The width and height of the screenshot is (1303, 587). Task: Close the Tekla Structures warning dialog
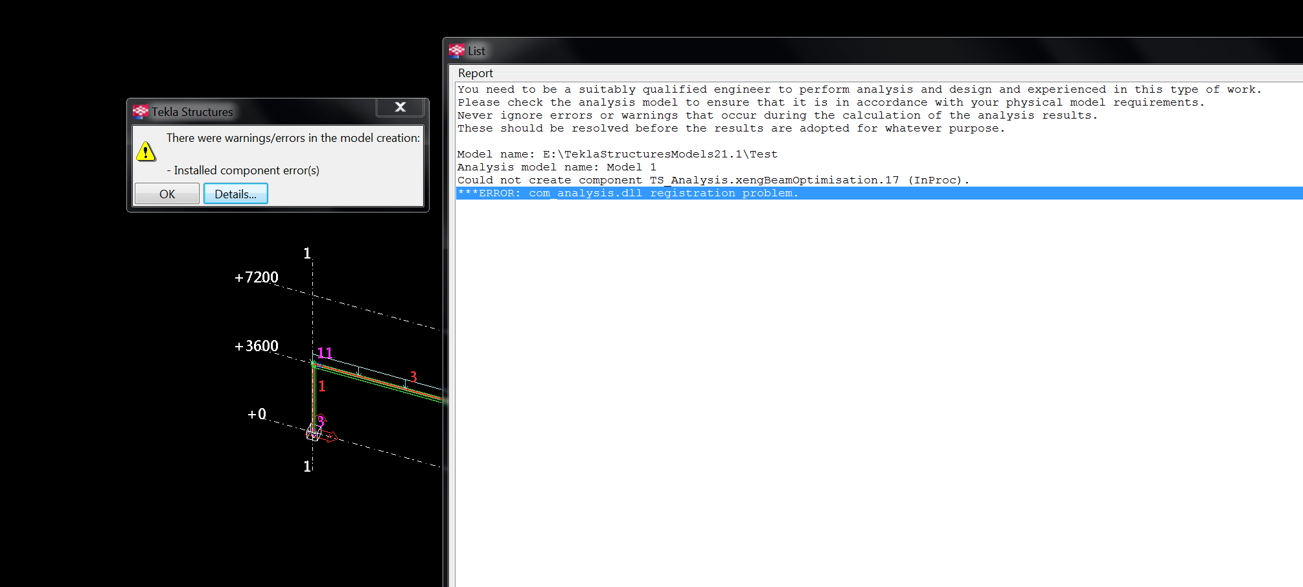400,107
